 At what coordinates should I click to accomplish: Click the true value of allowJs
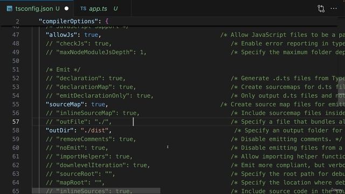pos(91,34)
